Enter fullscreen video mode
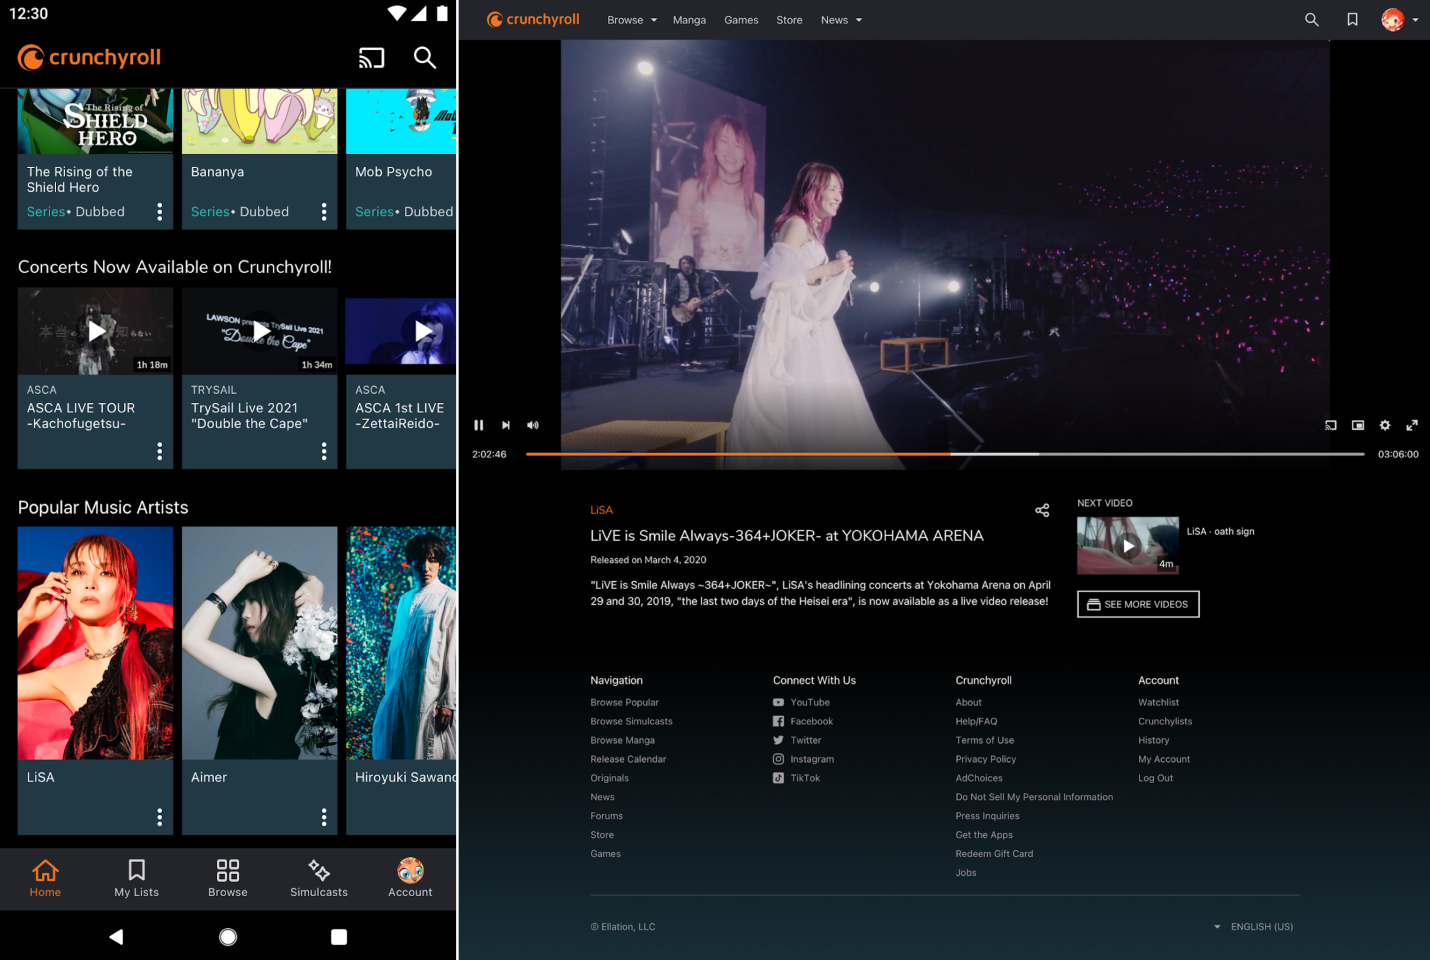The image size is (1430, 960). pyautogui.click(x=1412, y=425)
